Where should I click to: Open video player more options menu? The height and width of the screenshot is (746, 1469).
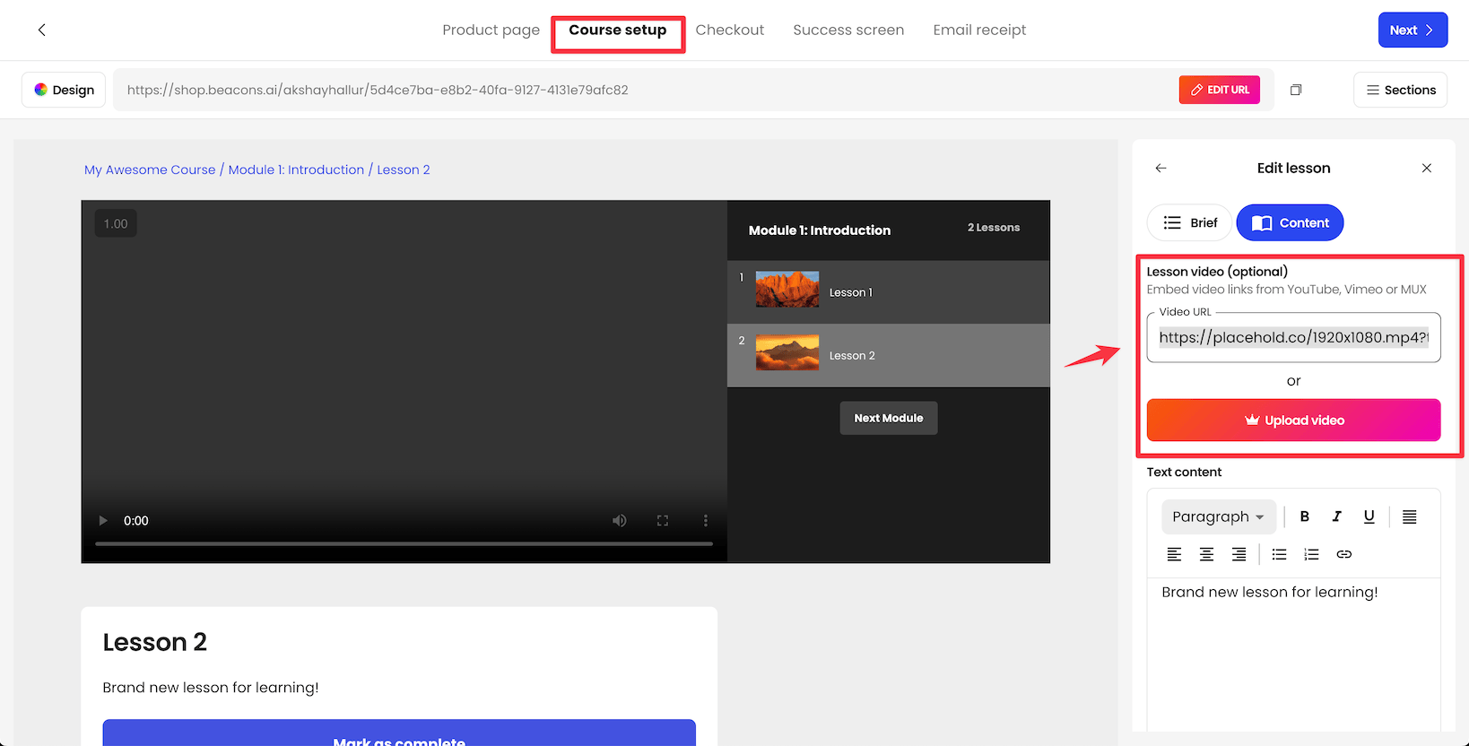tap(705, 521)
